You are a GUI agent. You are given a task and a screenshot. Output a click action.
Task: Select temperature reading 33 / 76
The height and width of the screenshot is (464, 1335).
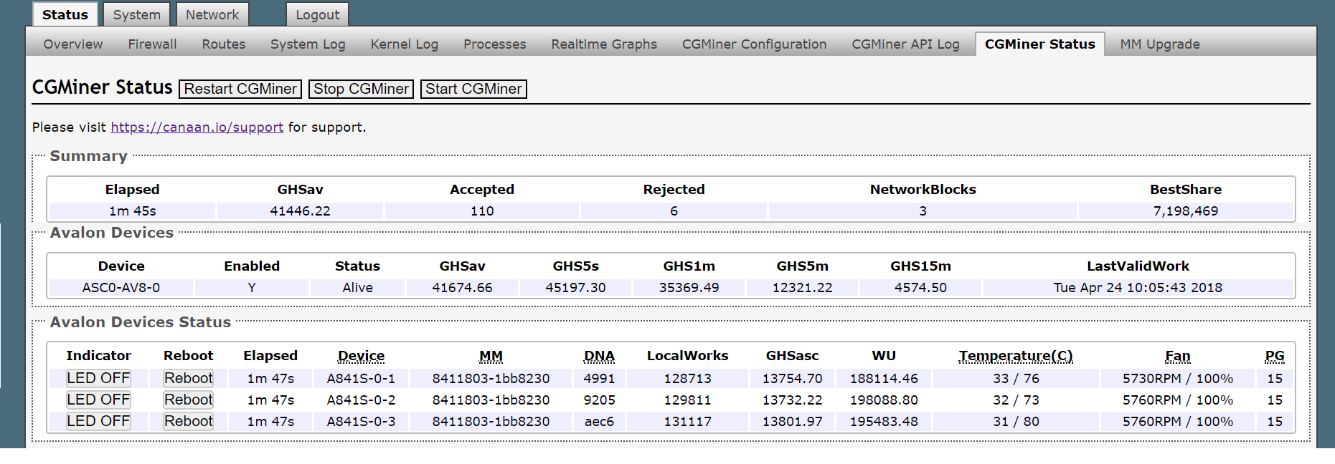point(1016,379)
